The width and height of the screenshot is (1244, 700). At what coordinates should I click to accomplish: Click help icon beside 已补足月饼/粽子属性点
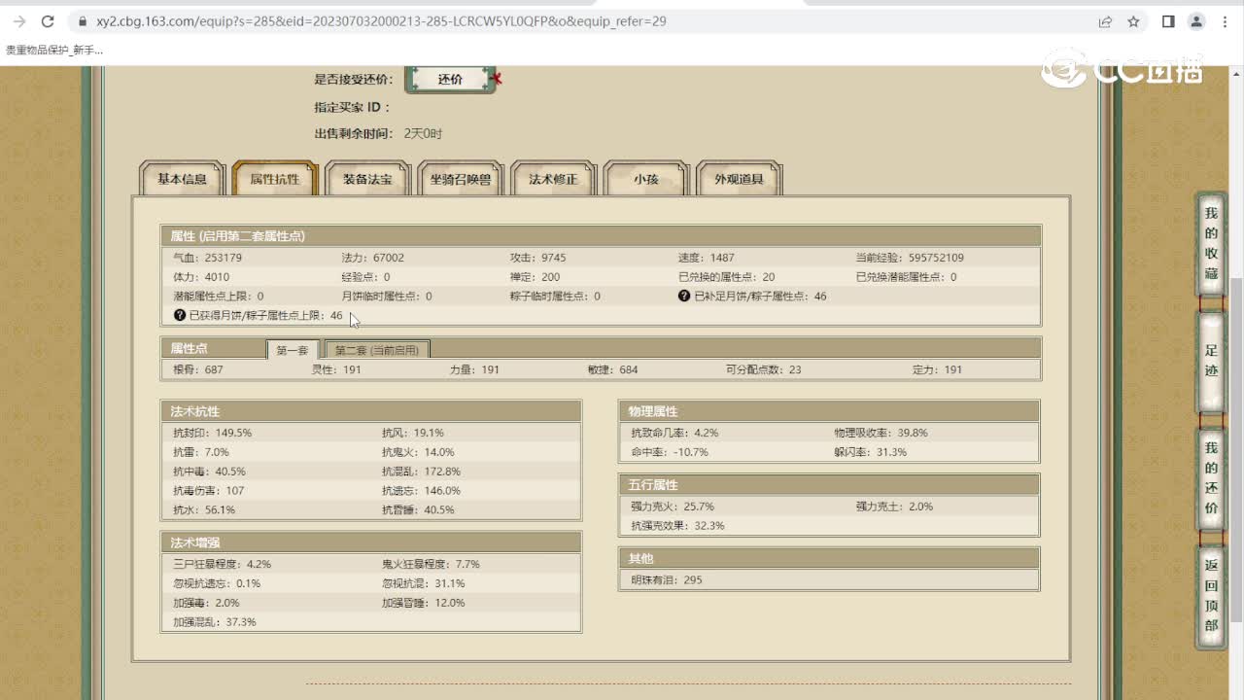(684, 297)
